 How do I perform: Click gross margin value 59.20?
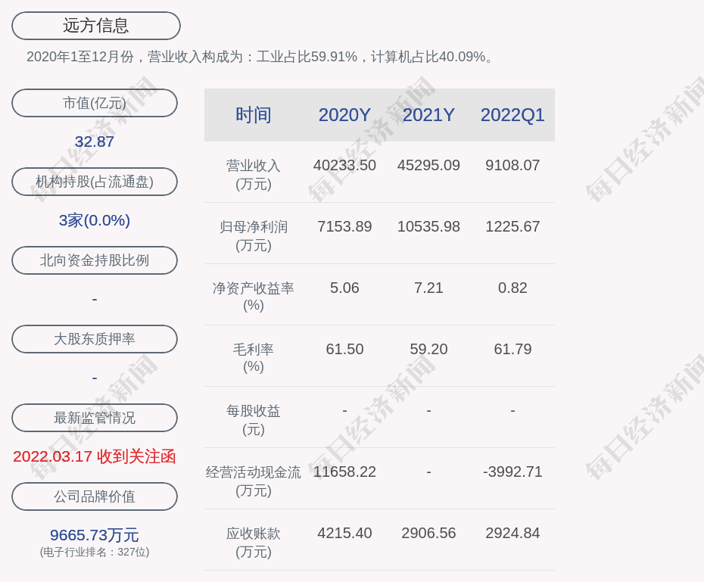coord(428,349)
